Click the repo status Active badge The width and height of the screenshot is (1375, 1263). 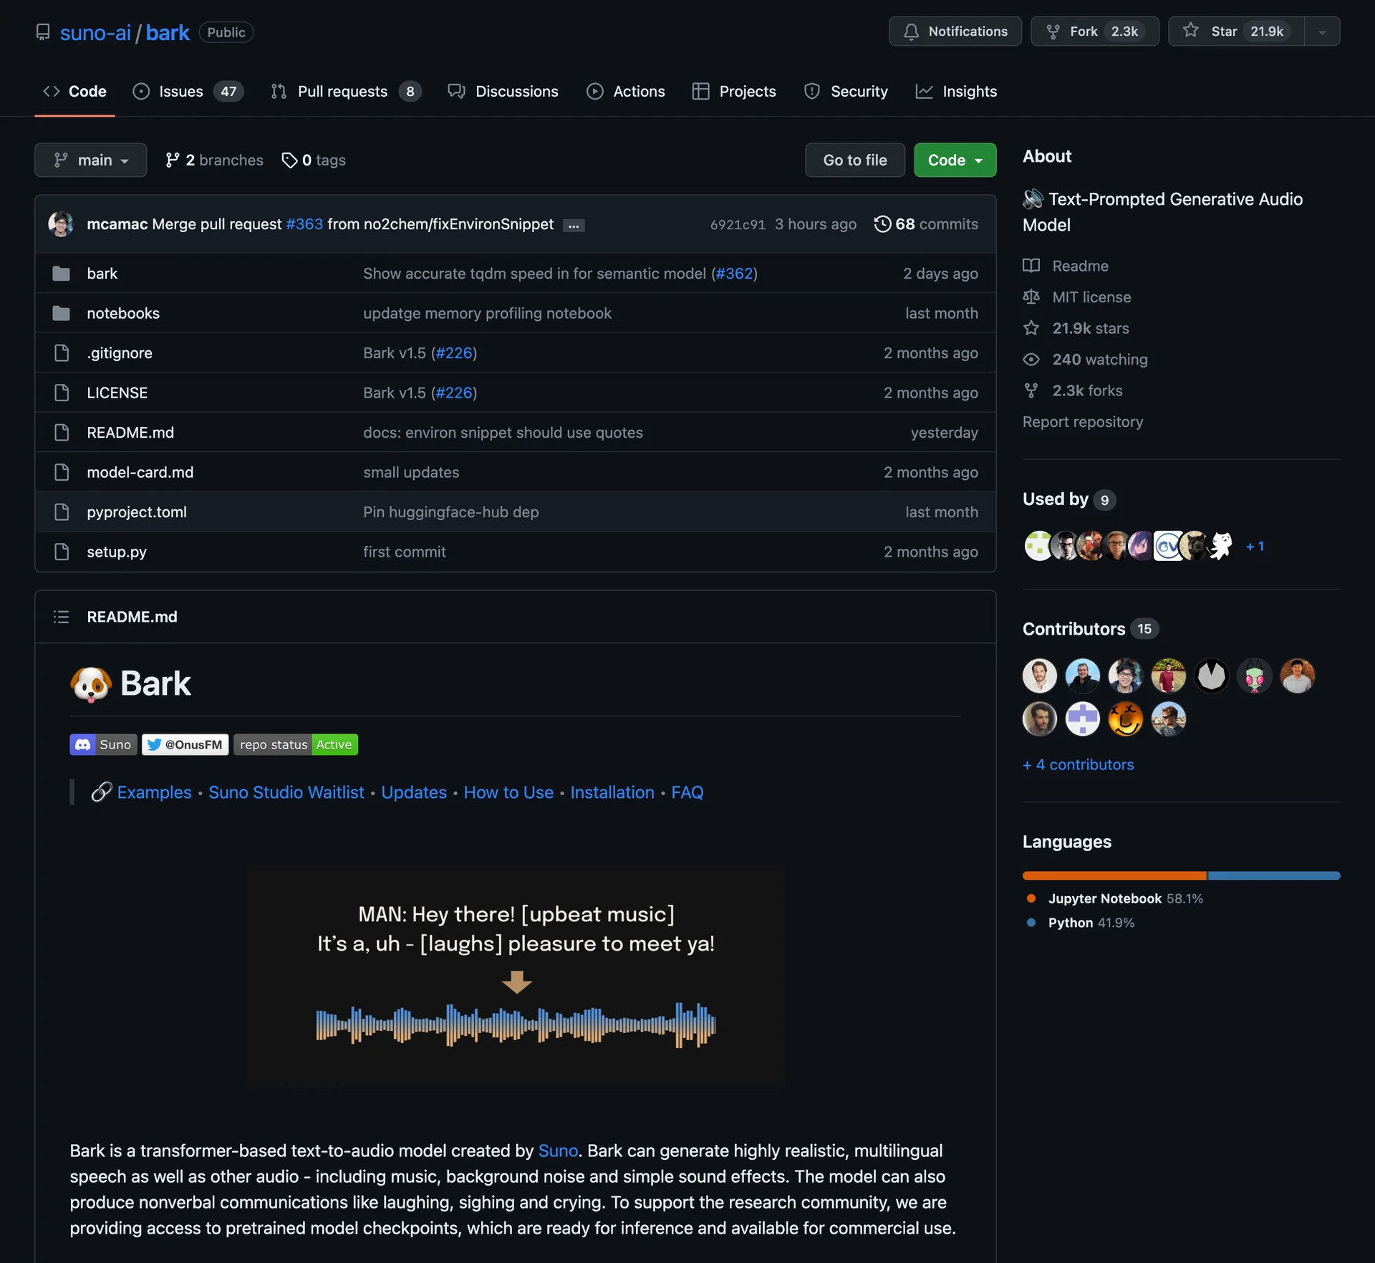pos(296,745)
